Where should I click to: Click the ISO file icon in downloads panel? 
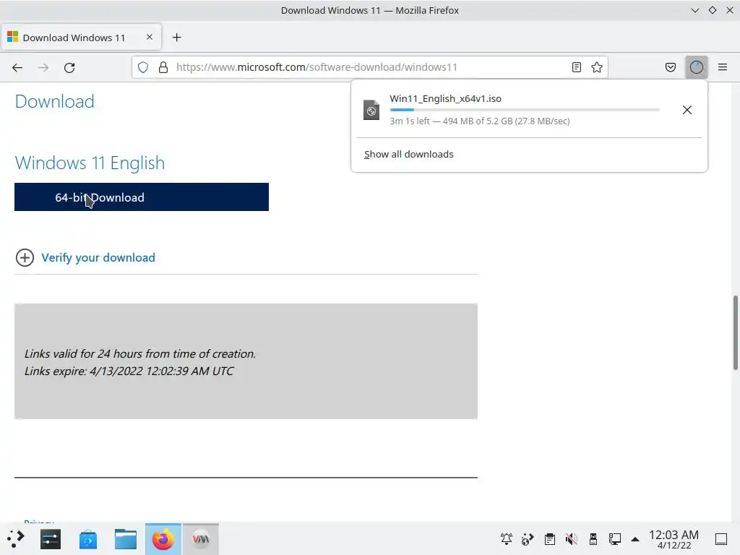pos(371,110)
